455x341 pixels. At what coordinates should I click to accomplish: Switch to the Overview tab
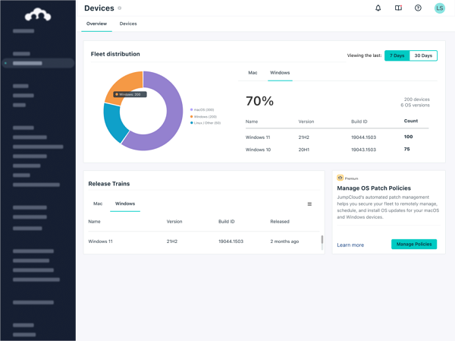[x=96, y=24]
